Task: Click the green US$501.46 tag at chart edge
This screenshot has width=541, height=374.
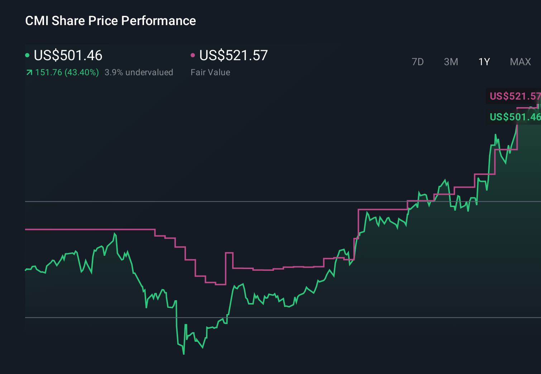Action: pyautogui.click(x=514, y=117)
